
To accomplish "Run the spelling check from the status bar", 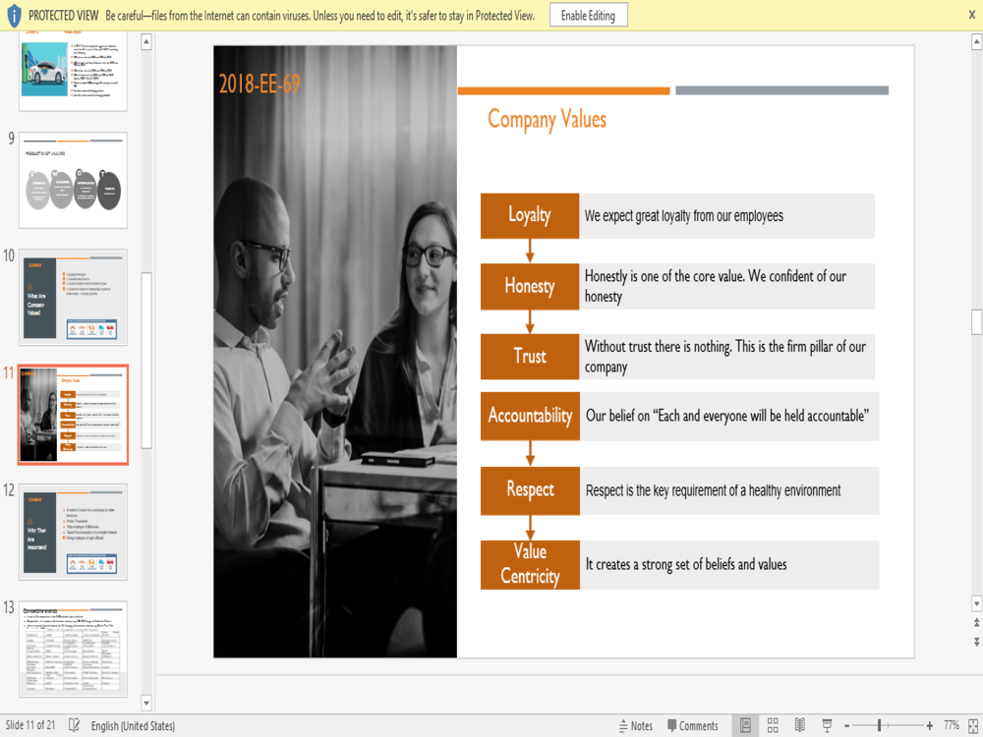I will click(x=75, y=725).
